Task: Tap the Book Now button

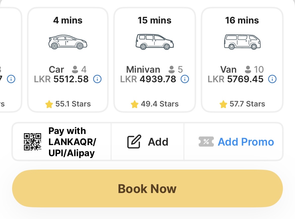Action: tap(147, 188)
